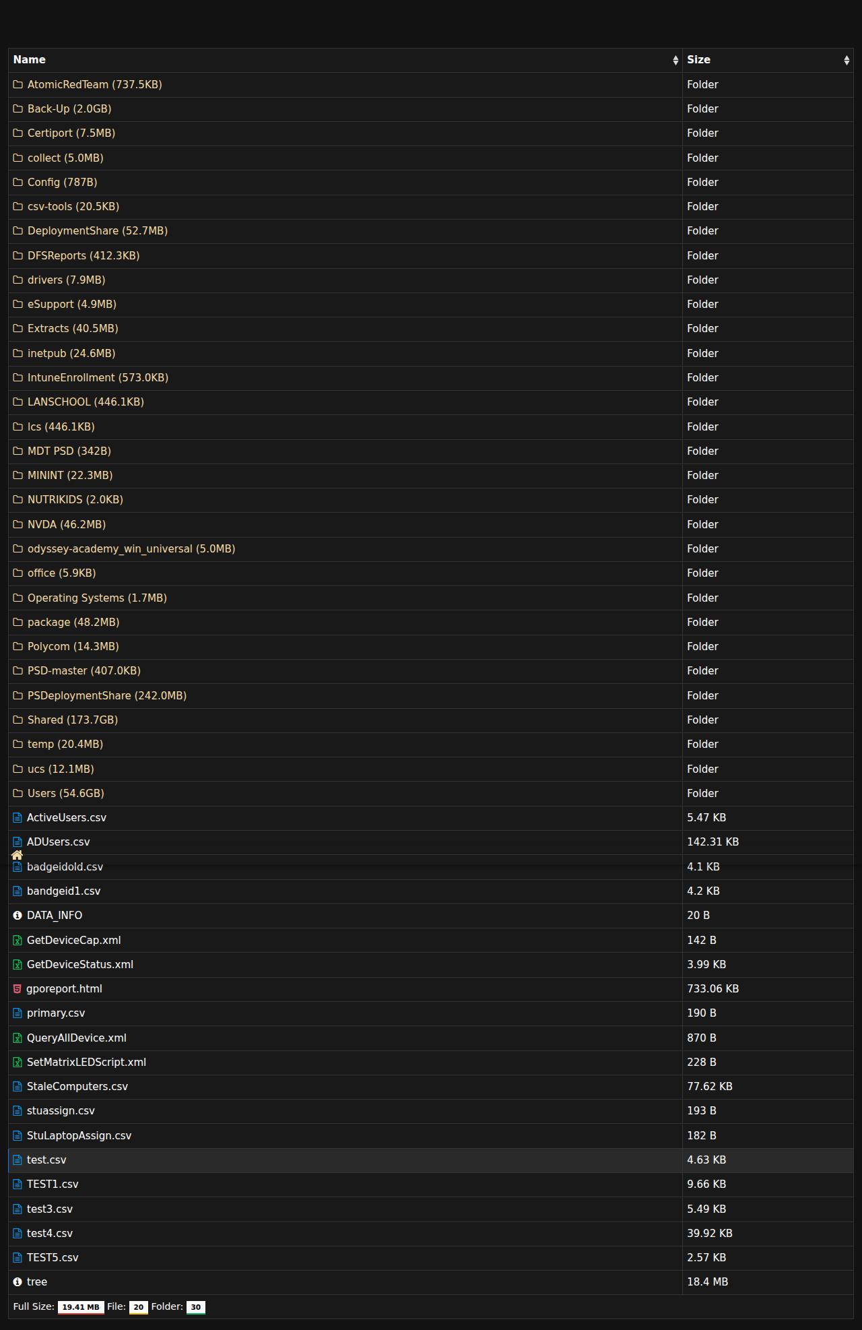Image resolution: width=862 pixels, height=1330 pixels.
Task: Click the home icon near ADUsers.csv
Action: coord(18,854)
